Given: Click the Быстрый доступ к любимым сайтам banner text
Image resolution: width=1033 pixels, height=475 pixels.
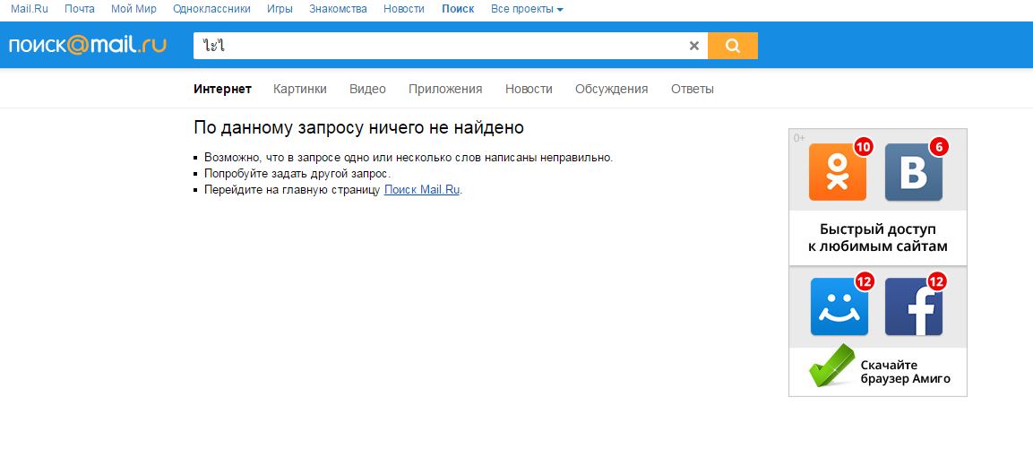Looking at the screenshot, I should pos(877,237).
